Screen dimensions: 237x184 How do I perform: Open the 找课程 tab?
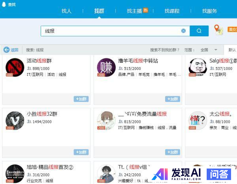(172, 11)
